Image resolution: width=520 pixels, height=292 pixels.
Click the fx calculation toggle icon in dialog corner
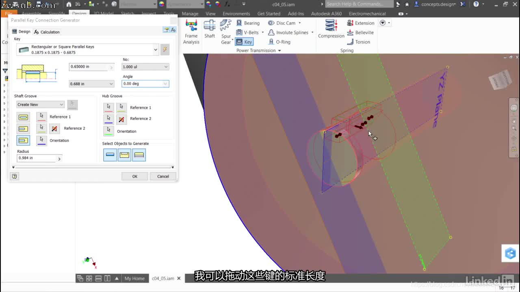pos(173,30)
